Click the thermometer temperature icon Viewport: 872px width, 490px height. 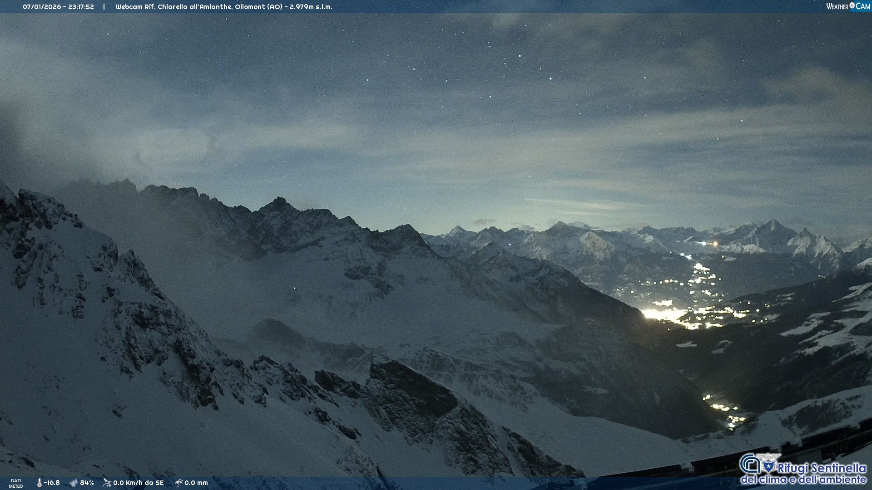click(x=40, y=483)
